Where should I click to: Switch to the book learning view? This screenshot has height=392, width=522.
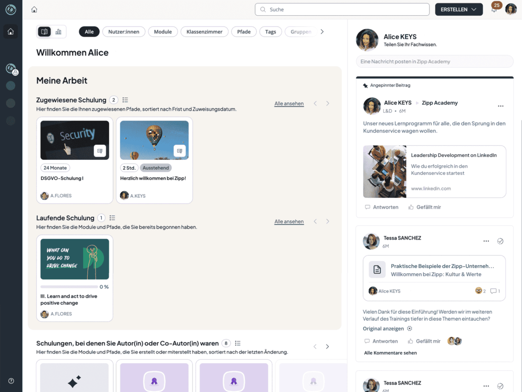pos(44,32)
